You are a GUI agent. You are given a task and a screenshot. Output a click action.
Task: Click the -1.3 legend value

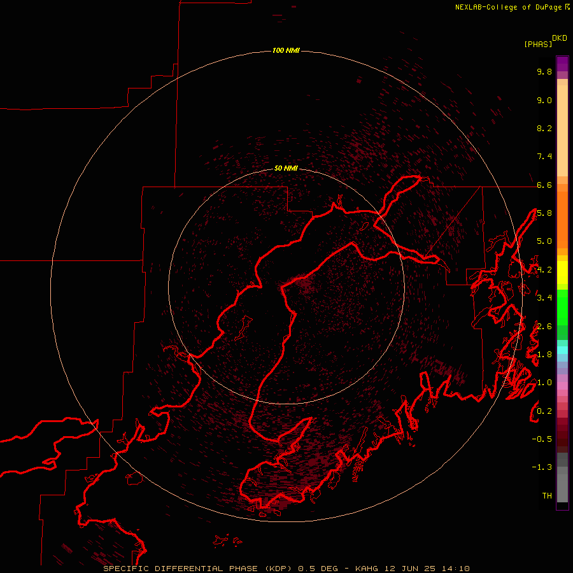tap(542, 467)
